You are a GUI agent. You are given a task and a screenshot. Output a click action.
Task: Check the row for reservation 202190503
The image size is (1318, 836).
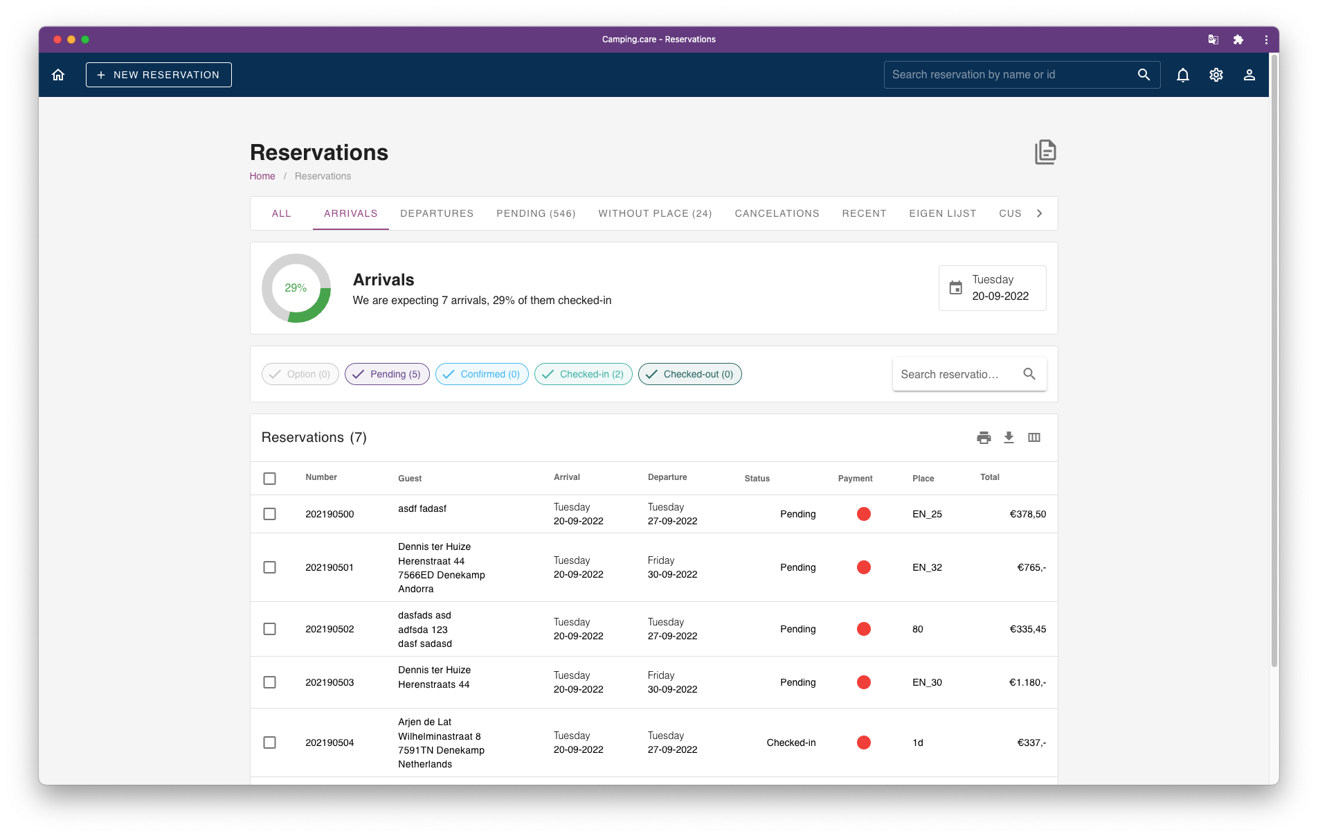269,682
